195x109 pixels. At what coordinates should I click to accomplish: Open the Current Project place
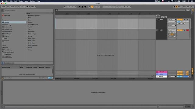[9, 52]
